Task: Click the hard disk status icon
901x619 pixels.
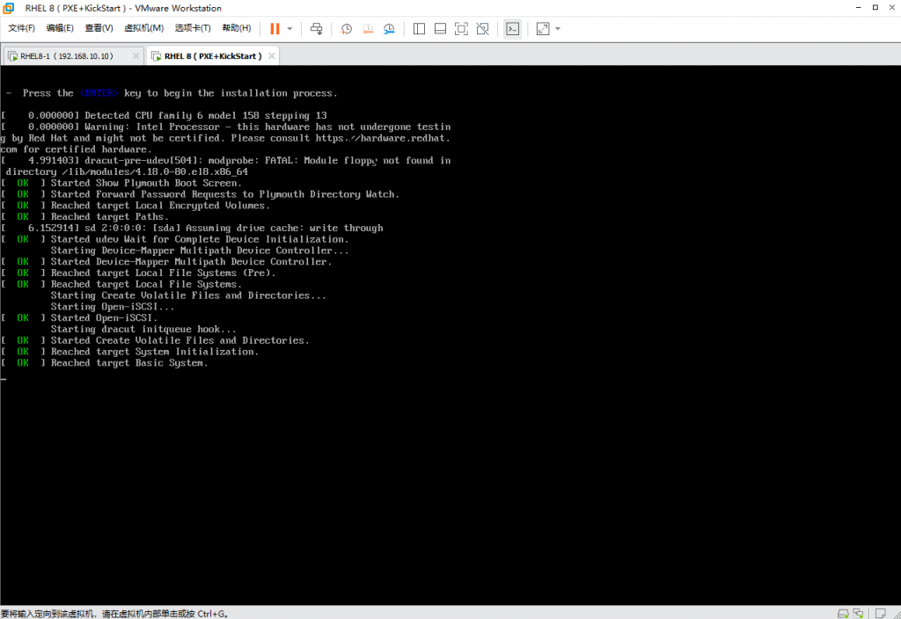Action: [842, 613]
